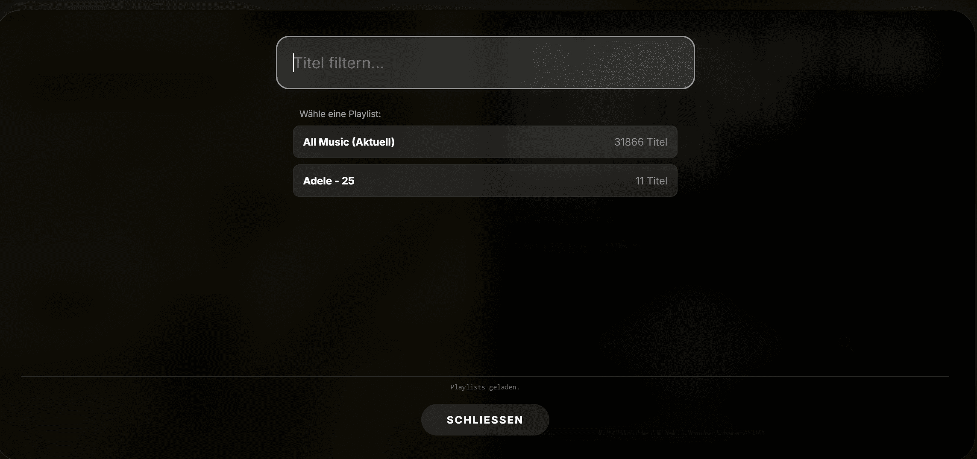Switch to the Adele album playlist
This screenshot has height=459, width=977.
485,181
